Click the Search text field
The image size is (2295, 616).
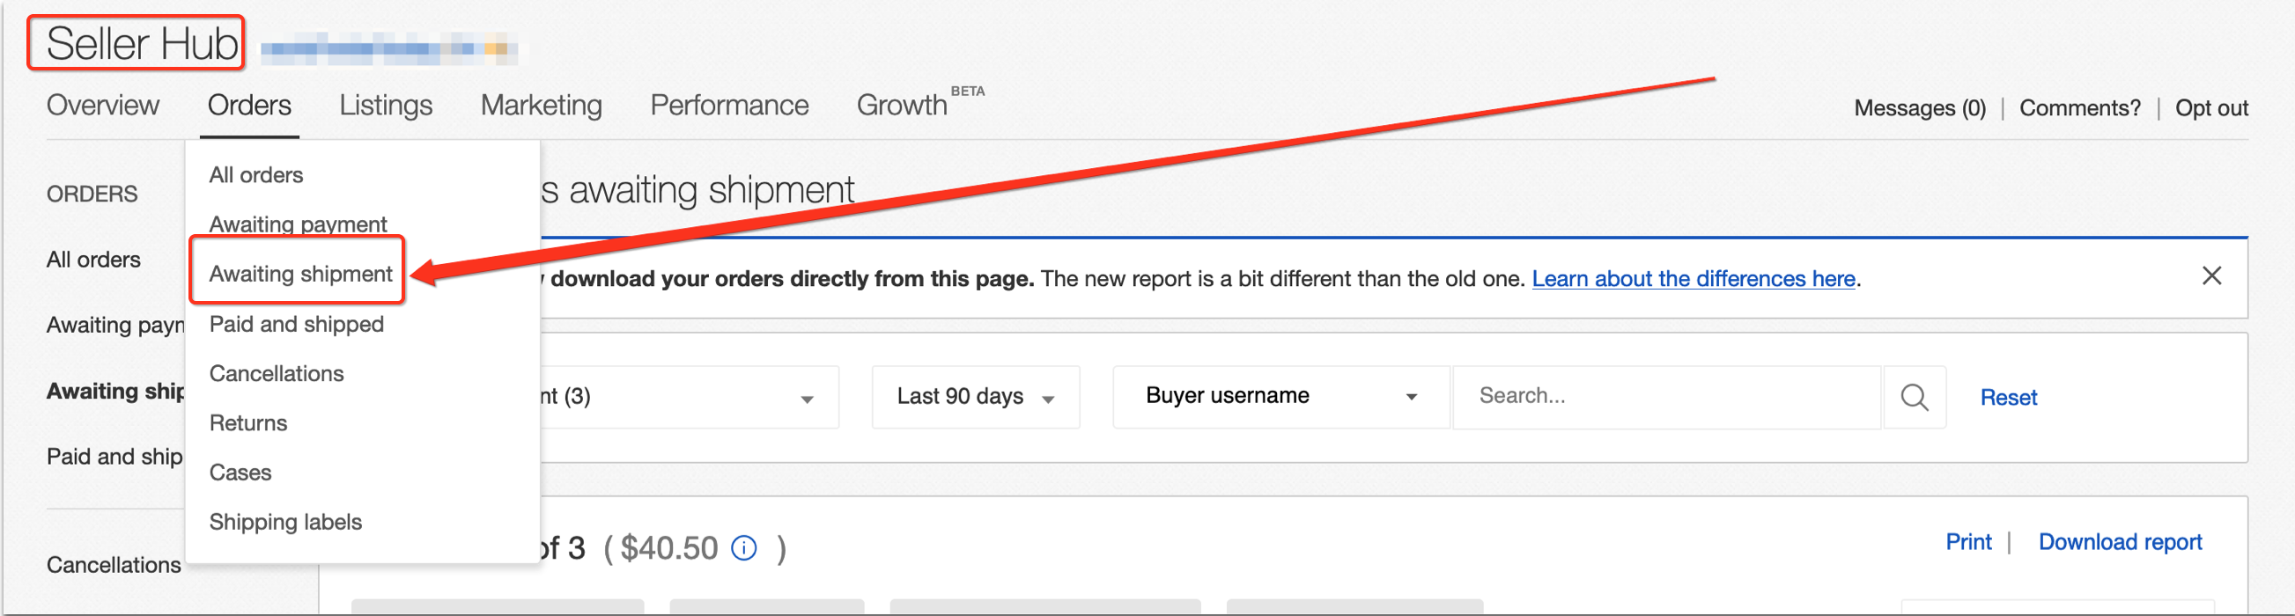click(1667, 397)
